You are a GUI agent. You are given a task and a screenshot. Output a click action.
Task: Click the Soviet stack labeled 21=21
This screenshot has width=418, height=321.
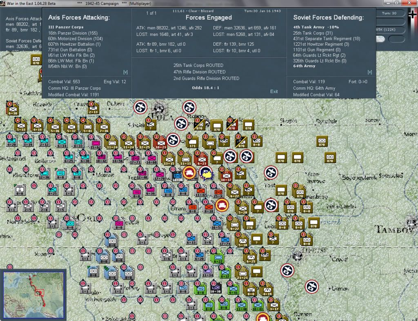click(242, 274)
